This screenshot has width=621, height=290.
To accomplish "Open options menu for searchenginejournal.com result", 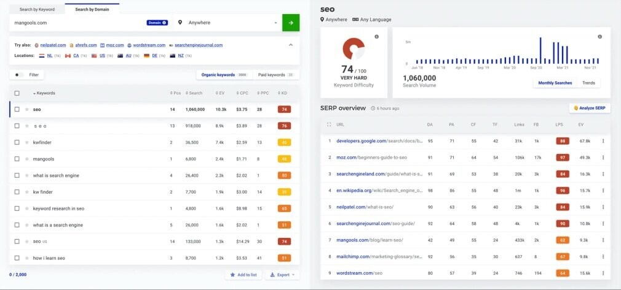I will pyautogui.click(x=603, y=224).
